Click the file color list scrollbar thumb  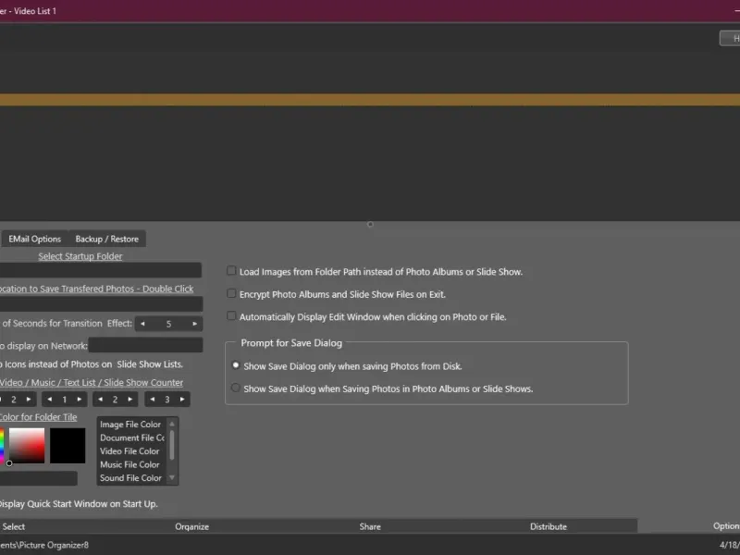click(172, 445)
